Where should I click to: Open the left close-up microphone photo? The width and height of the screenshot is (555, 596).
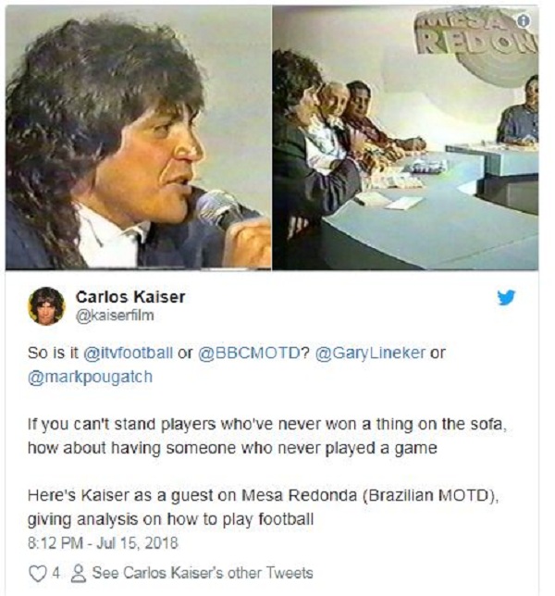138,137
